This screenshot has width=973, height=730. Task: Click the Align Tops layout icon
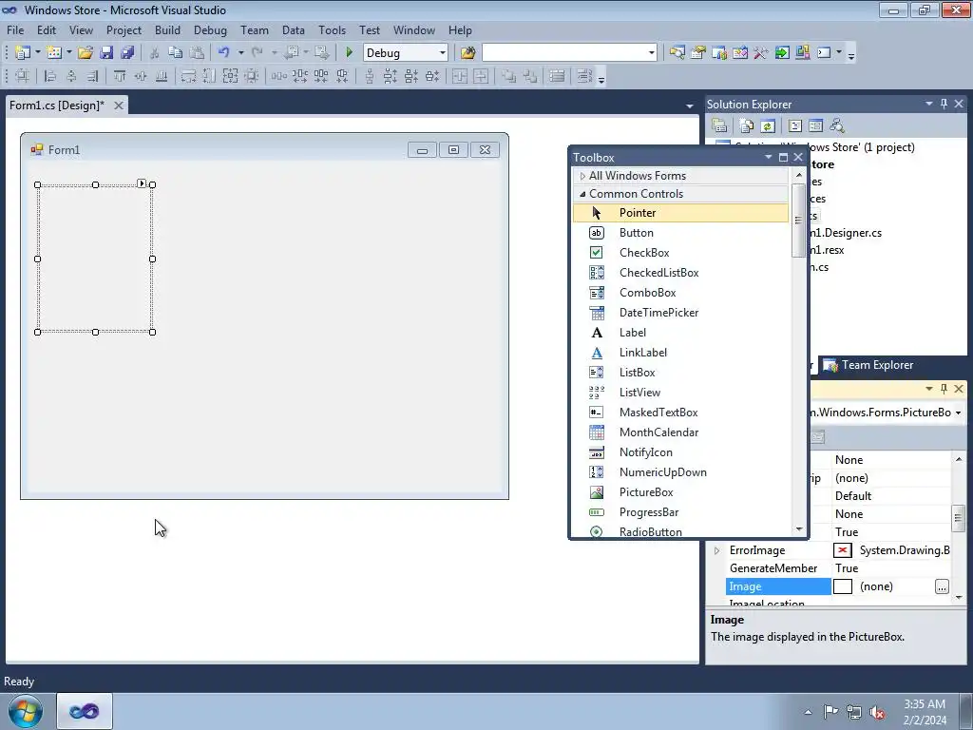tap(119, 76)
